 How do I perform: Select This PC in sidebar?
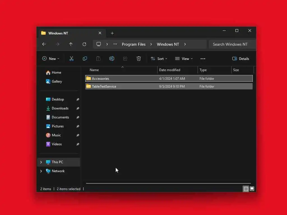click(x=59, y=162)
